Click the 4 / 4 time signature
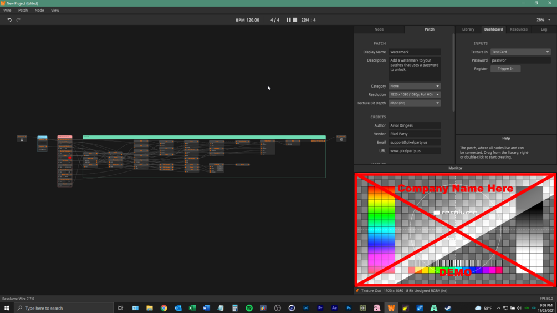 (274, 20)
